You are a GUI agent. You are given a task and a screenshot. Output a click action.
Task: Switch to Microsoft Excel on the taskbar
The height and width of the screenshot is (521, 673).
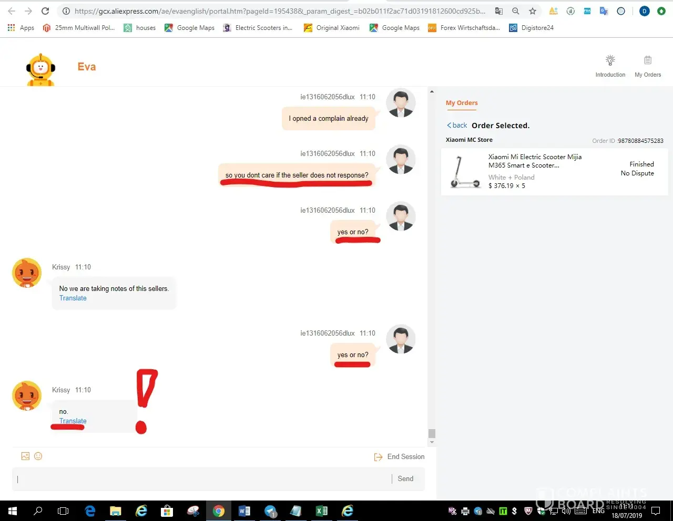(322, 510)
